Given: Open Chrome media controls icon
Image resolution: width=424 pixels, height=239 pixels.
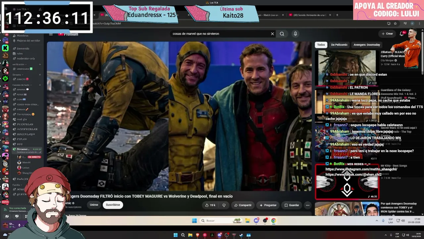Looking at the screenshot, I should point(405,24).
